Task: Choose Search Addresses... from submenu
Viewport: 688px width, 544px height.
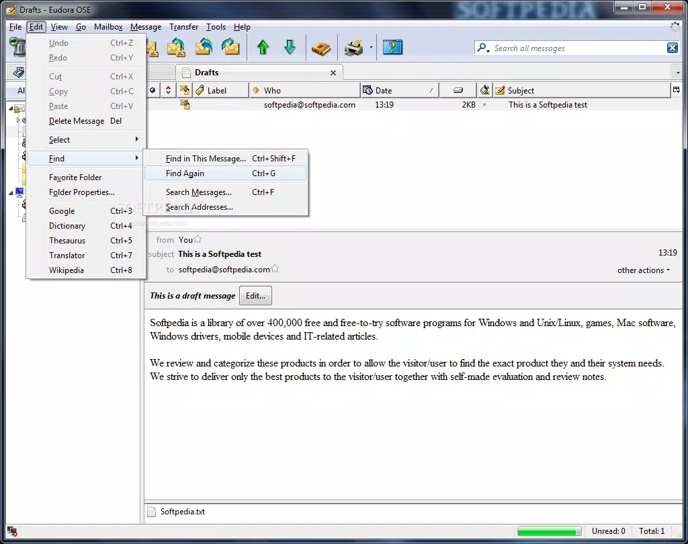Action: pos(226,207)
